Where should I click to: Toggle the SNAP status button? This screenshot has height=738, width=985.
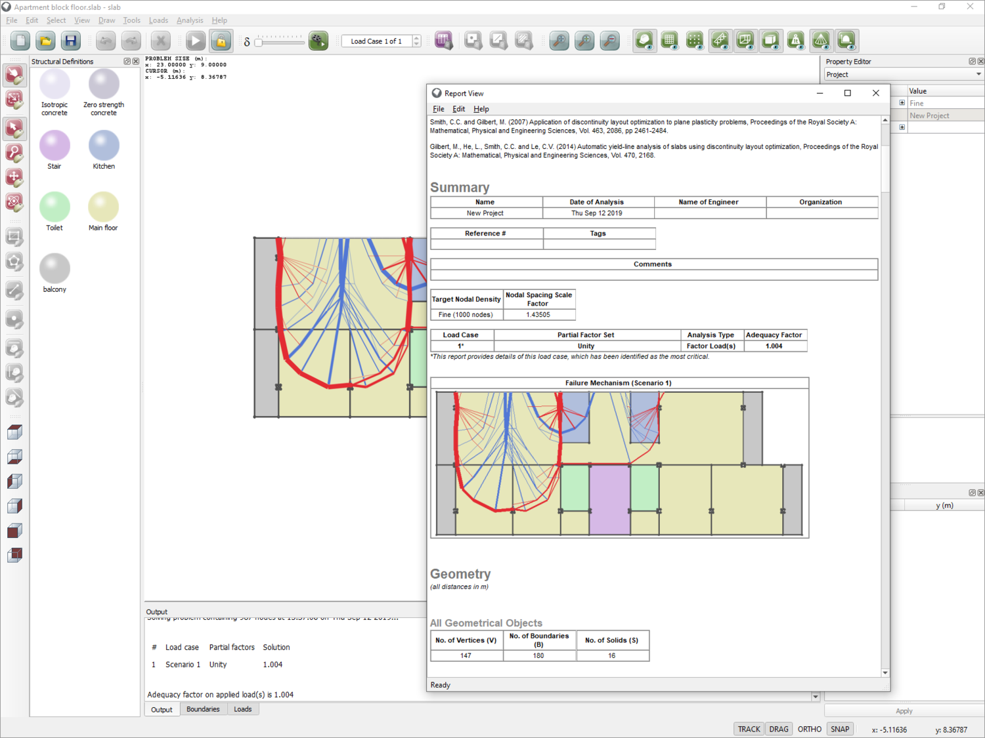[840, 729]
